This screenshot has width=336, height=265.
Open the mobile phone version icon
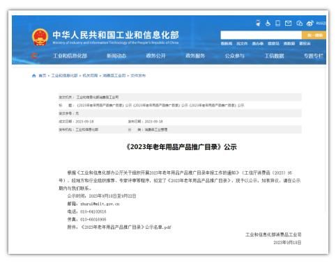pyautogui.click(x=277, y=23)
